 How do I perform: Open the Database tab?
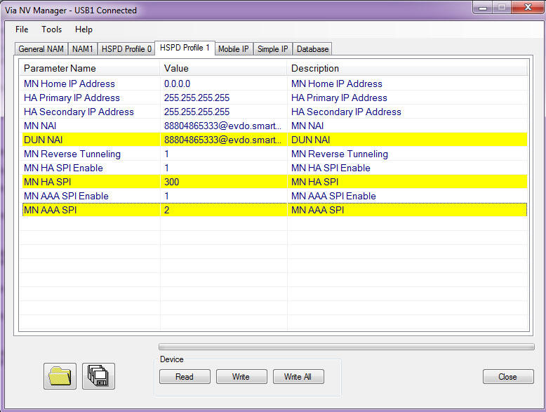(312, 49)
